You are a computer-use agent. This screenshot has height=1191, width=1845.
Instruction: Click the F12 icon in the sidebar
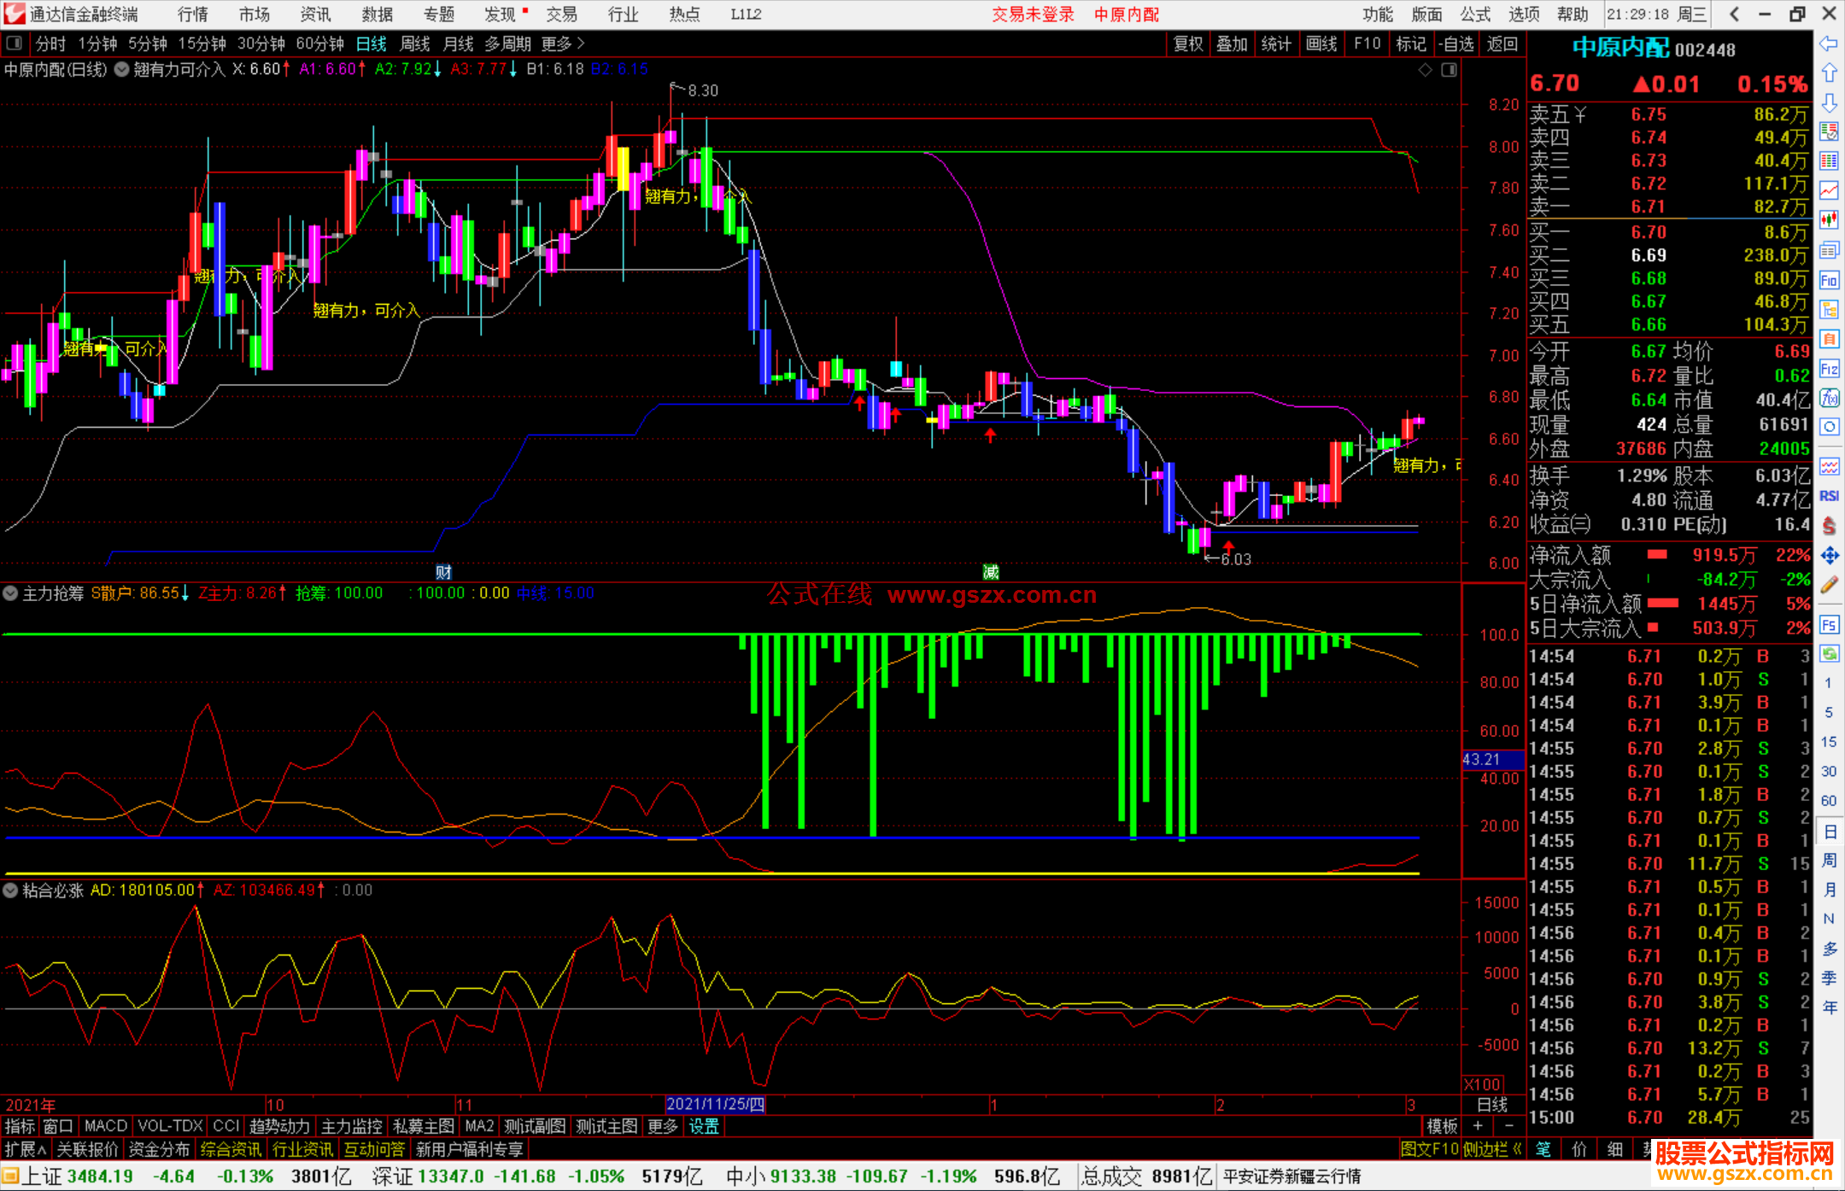(x=1829, y=369)
